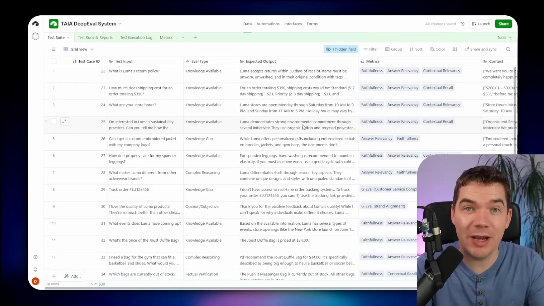544x306 pixels.
Task: Add new record with plus icon at bottom
Action: pos(54,276)
